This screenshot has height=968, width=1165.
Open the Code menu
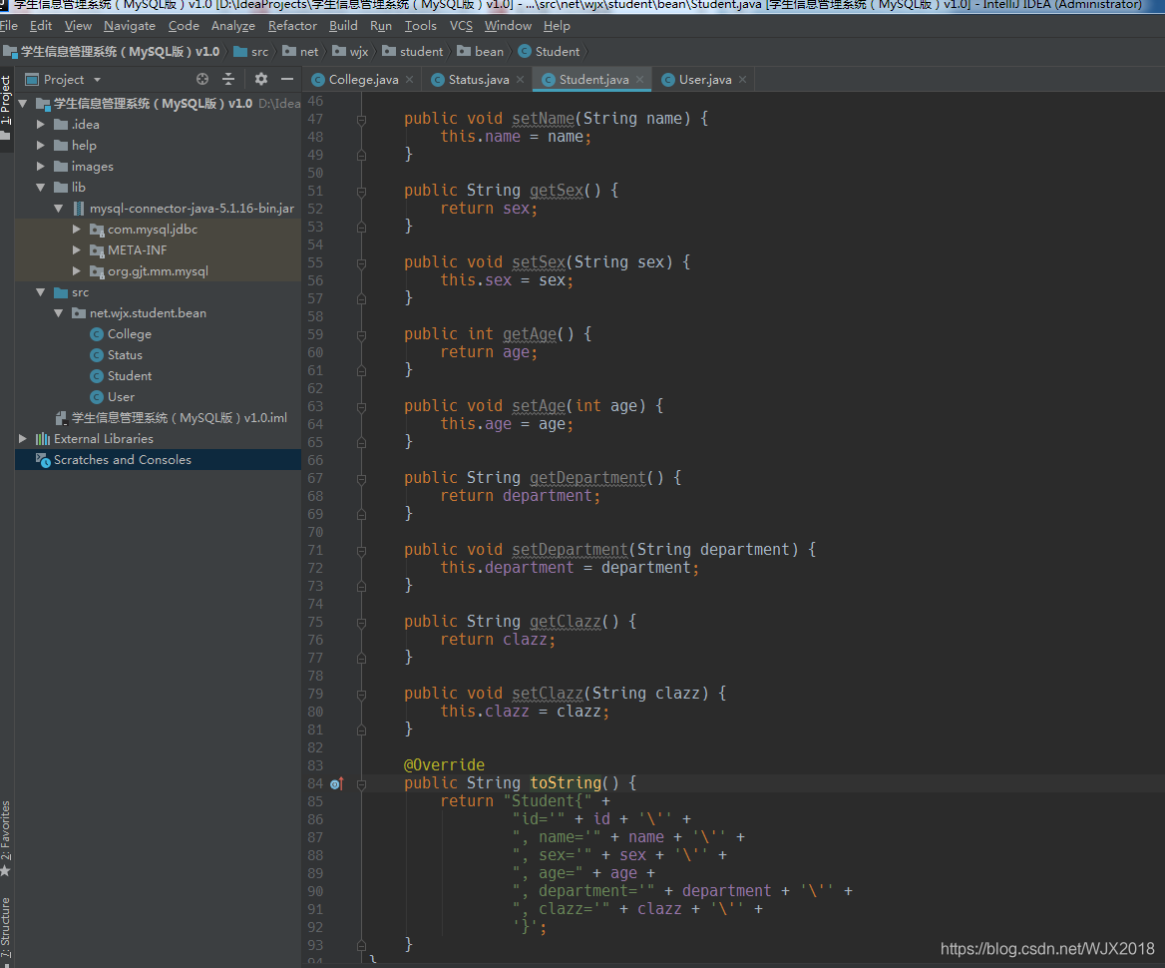(x=184, y=26)
